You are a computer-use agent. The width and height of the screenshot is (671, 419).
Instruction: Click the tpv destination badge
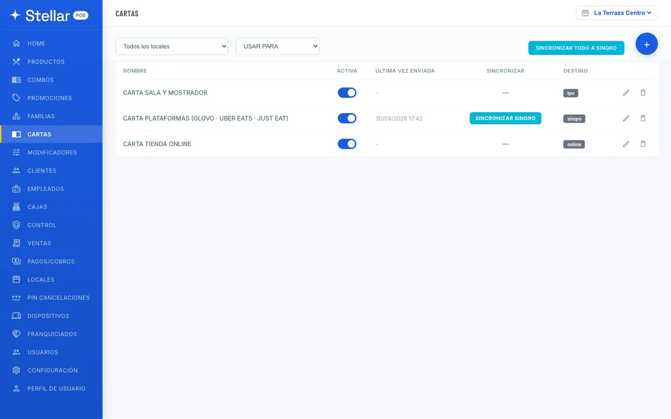click(571, 93)
